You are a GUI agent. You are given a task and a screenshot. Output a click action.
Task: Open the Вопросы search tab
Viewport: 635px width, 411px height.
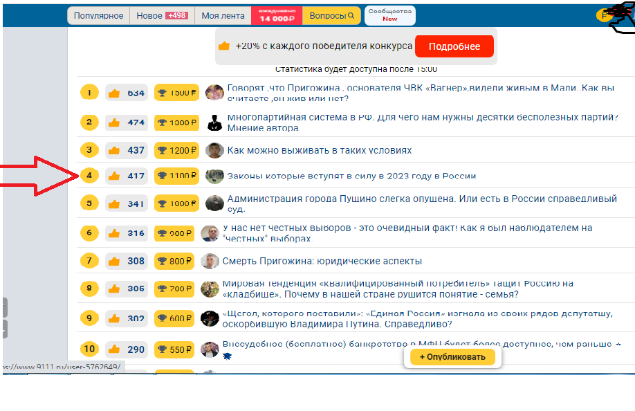(x=331, y=16)
